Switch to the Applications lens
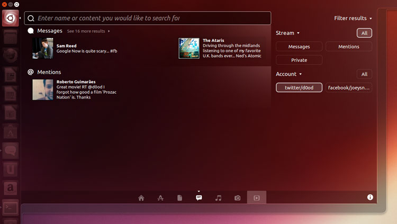 [x=160, y=198]
